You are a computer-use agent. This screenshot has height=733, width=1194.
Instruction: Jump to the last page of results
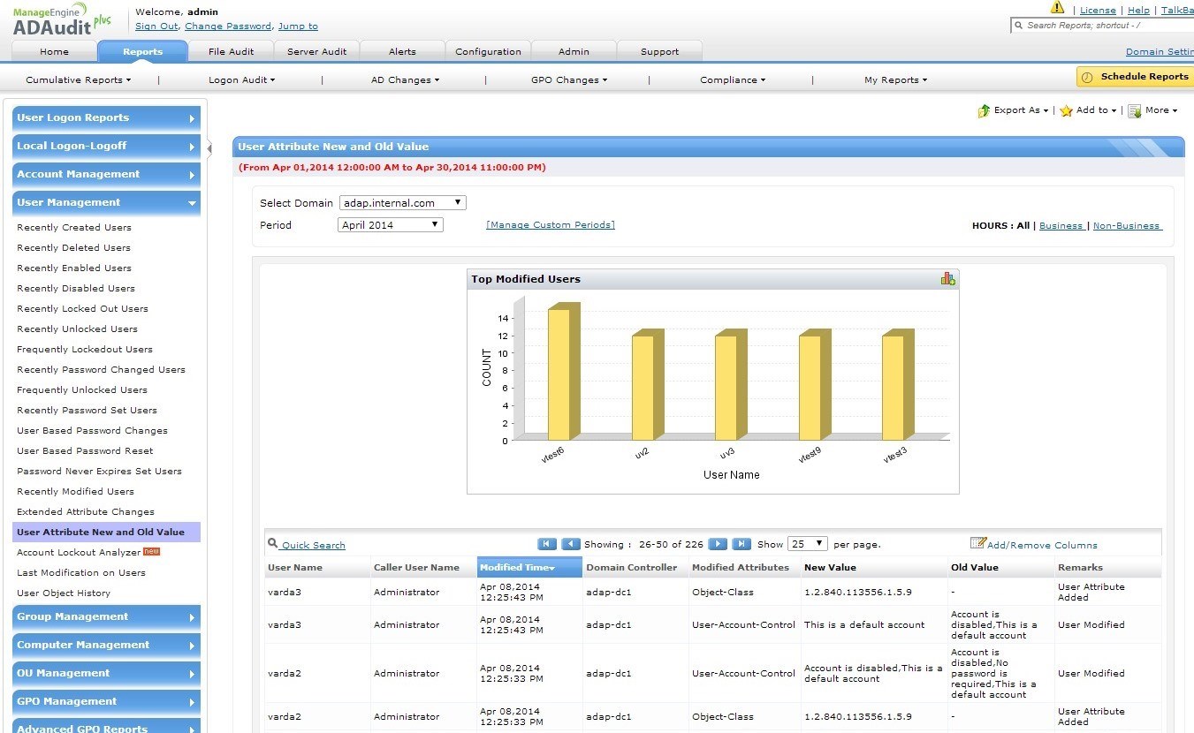741,544
